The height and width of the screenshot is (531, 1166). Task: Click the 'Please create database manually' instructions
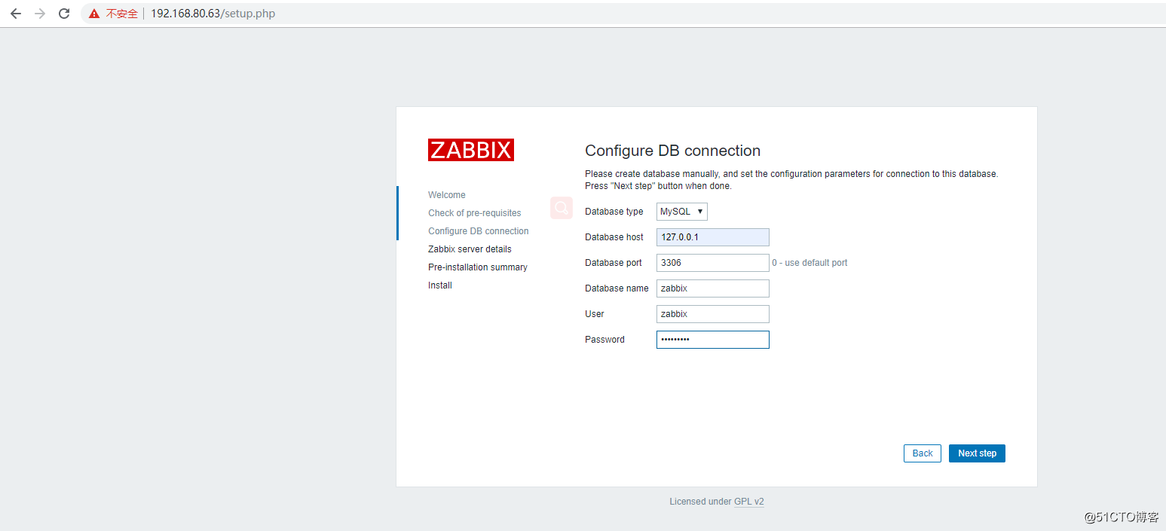(791, 180)
